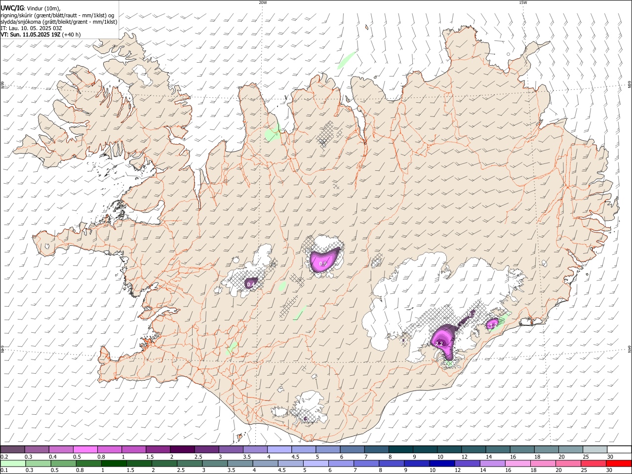Click the 2.2 snowfall maximum label
Viewport: 632px width, 474px height.
coord(439,343)
